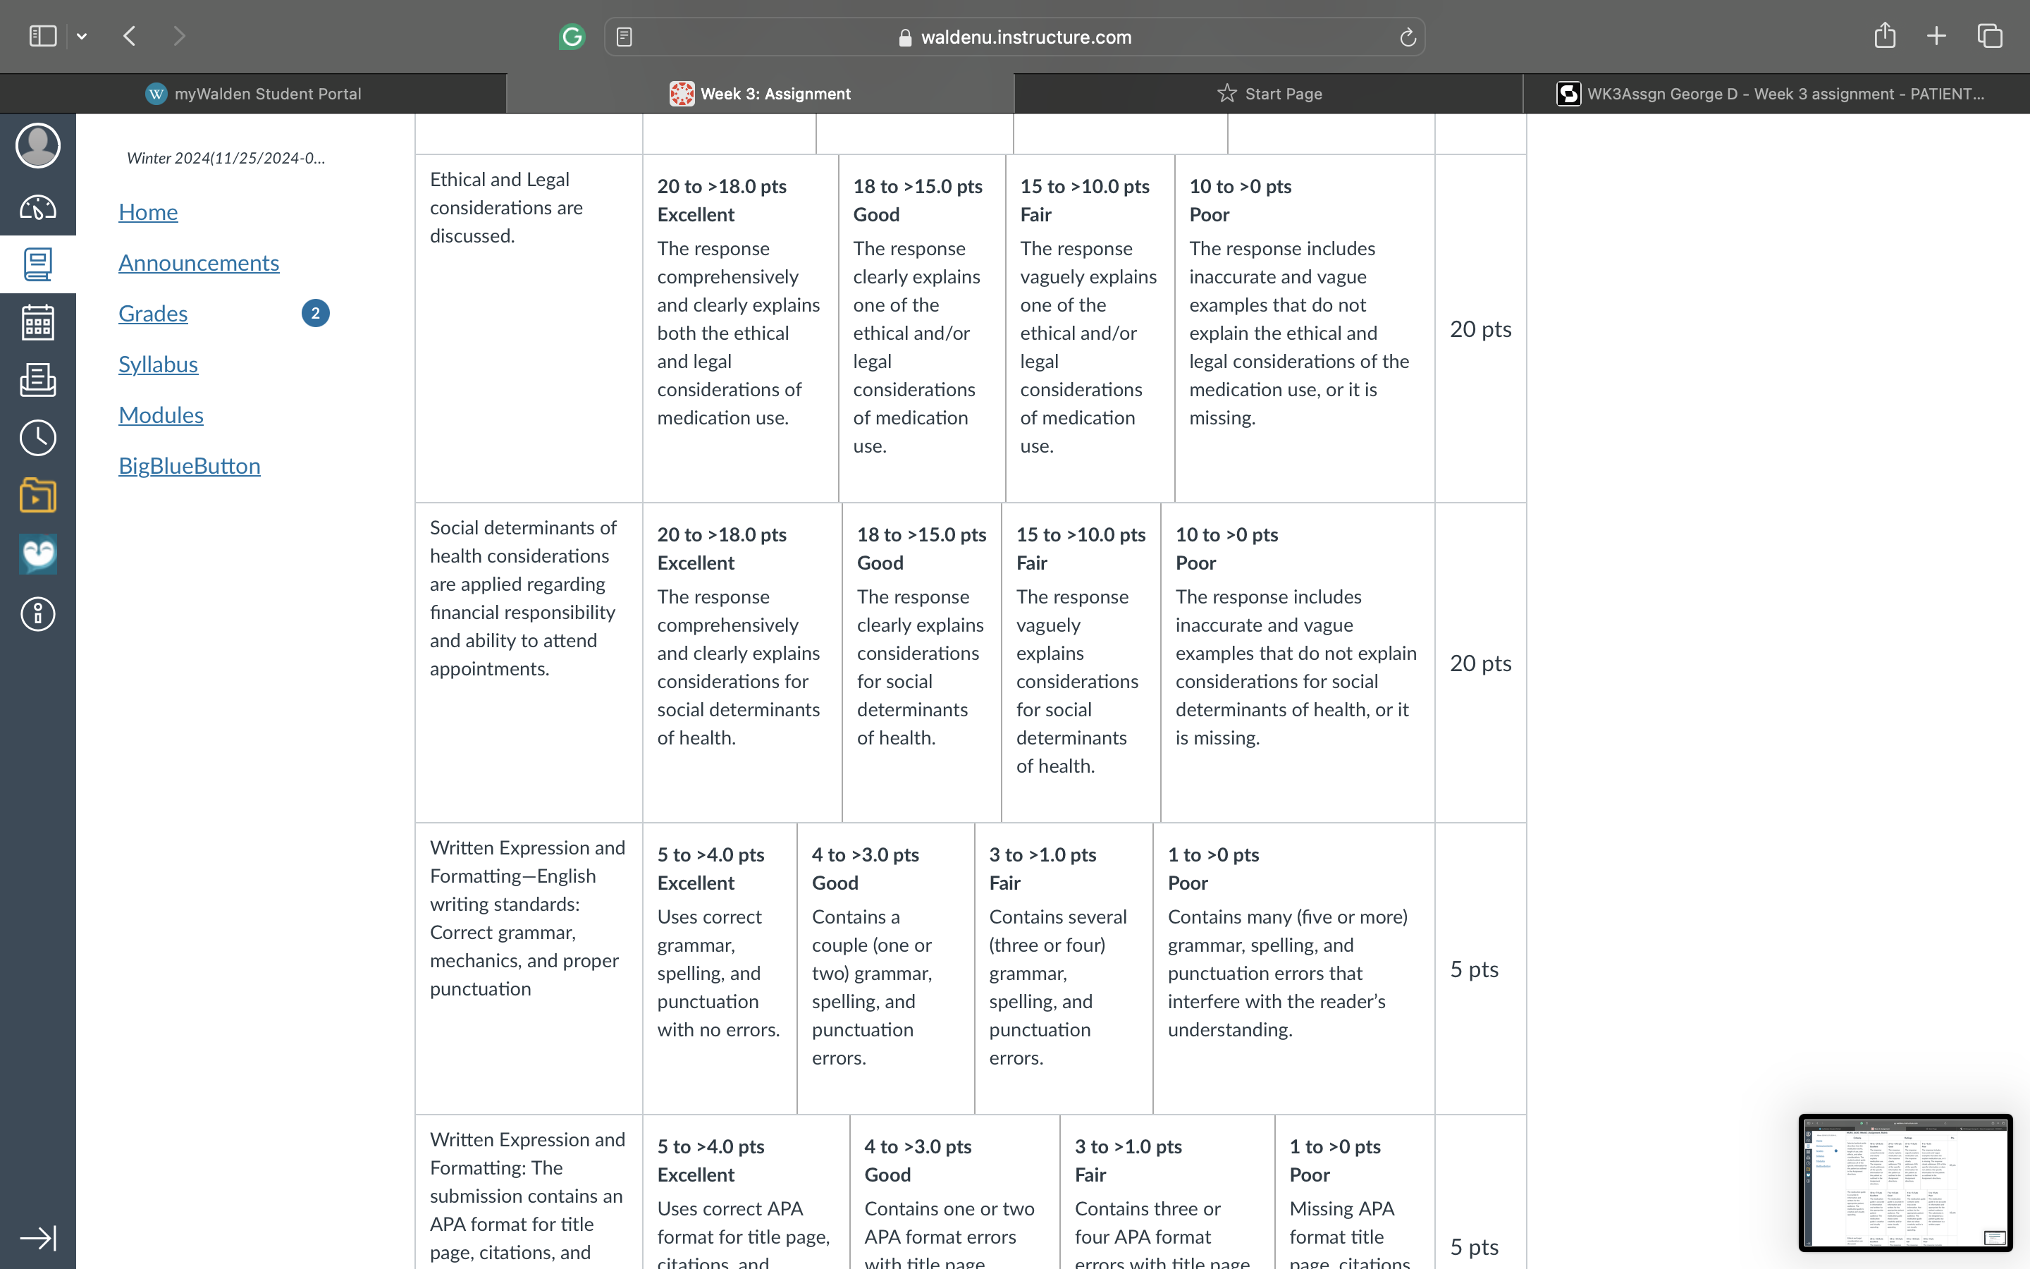The width and height of the screenshot is (2030, 1269).
Task: Open the Announcements course link
Action: [x=199, y=263]
